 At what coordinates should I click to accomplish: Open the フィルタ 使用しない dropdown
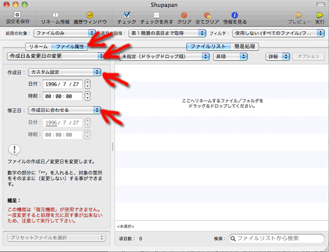pos(278,33)
